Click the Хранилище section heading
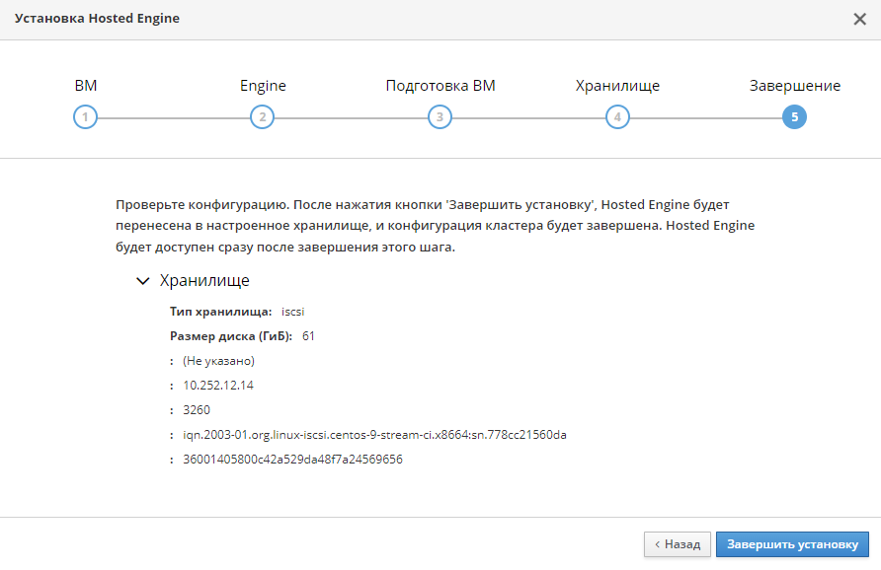Image resolution: width=881 pixels, height=570 pixels. click(204, 280)
